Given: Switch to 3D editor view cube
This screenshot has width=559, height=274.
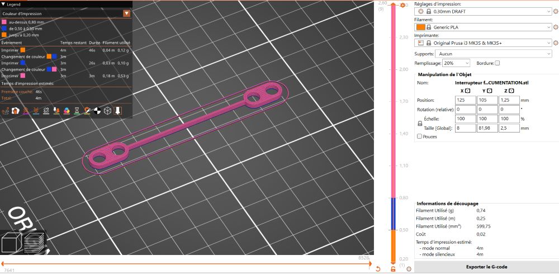Looking at the screenshot, I should click(x=11, y=242).
